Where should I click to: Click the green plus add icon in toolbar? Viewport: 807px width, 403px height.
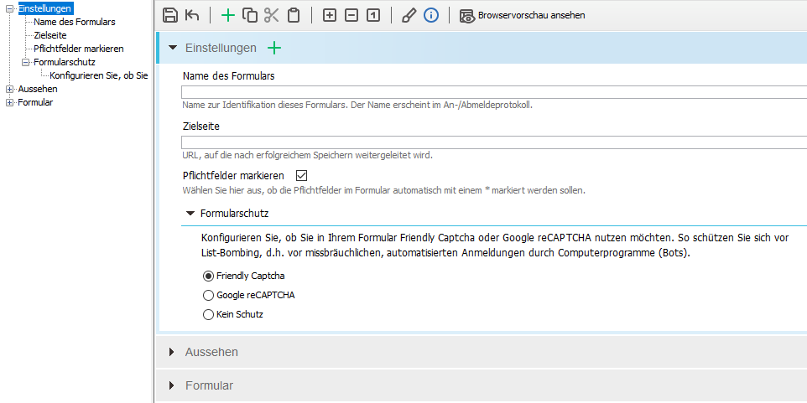pyautogui.click(x=227, y=15)
